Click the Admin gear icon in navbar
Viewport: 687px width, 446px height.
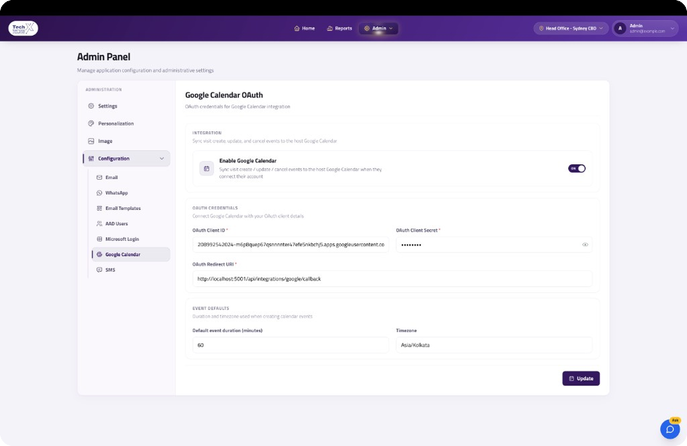pos(367,28)
